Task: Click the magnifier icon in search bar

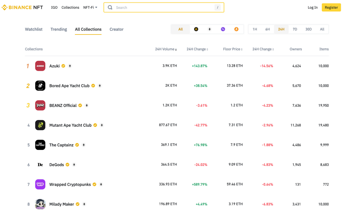Action: tap(110, 8)
